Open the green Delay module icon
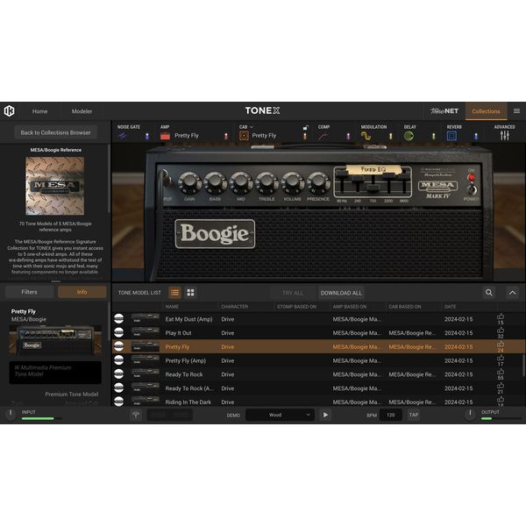526x526 pixels. pyautogui.click(x=409, y=136)
